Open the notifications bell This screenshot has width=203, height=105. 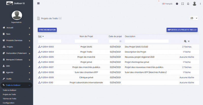coord(188,4)
